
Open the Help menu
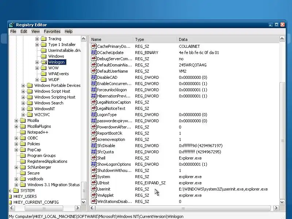(68, 31)
